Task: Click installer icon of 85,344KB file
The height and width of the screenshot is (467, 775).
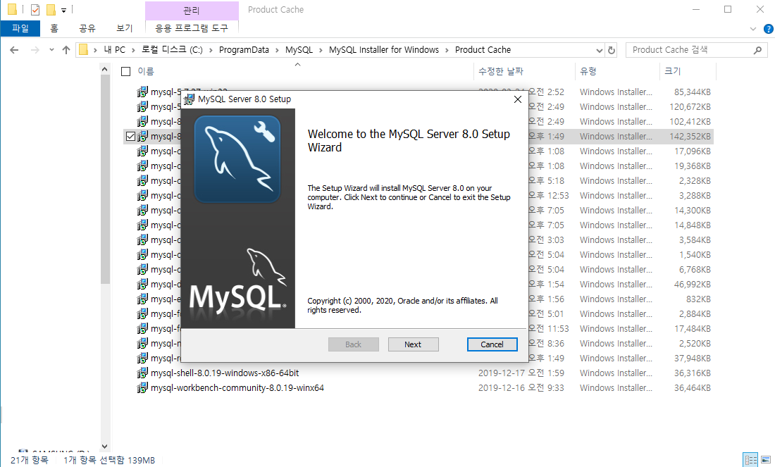Action: pyautogui.click(x=142, y=92)
